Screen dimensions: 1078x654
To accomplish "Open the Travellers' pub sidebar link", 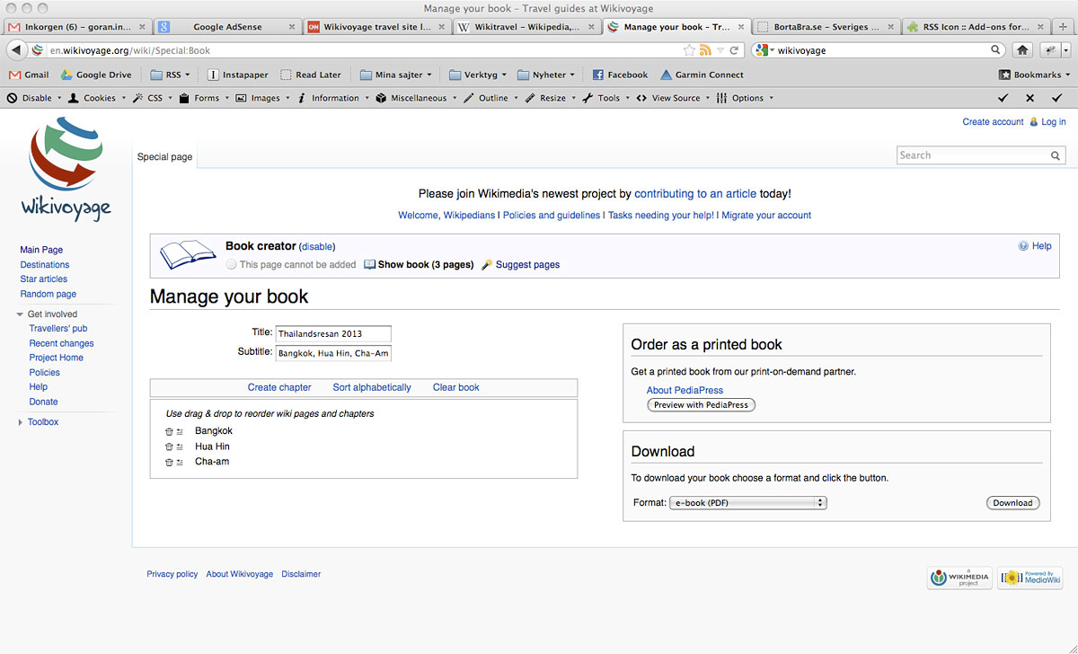I will coord(58,329).
